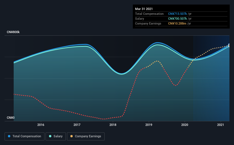Click the CN¥700.507k salary value
Image resolution: width=234 pixels, height=145 pixels.
coord(178,19)
